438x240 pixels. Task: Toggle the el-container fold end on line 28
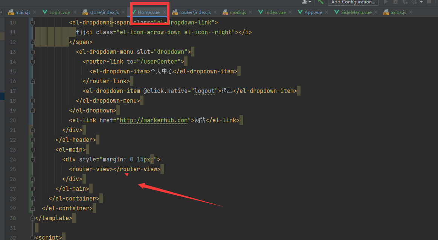32,198
